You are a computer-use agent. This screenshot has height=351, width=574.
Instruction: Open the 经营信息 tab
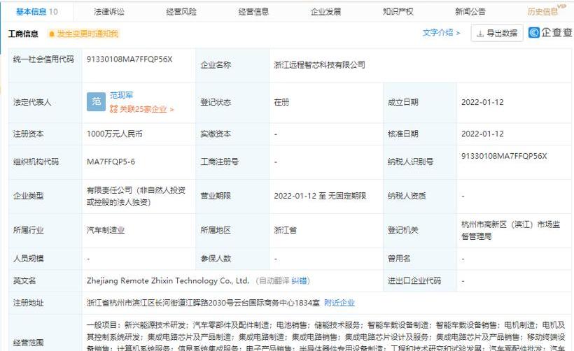pyautogui.click(x=253, y=12)
